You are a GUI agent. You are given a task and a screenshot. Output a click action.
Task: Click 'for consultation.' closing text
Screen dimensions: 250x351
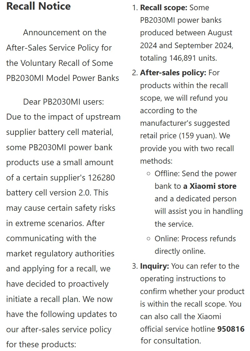coord(171,341)
